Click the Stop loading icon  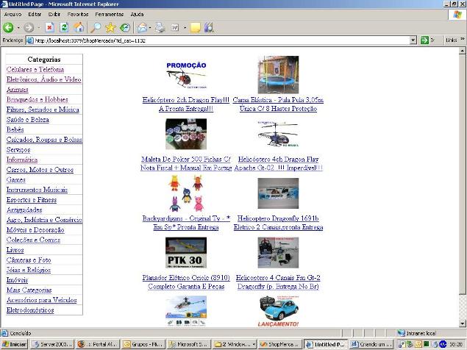coord(50,27)
